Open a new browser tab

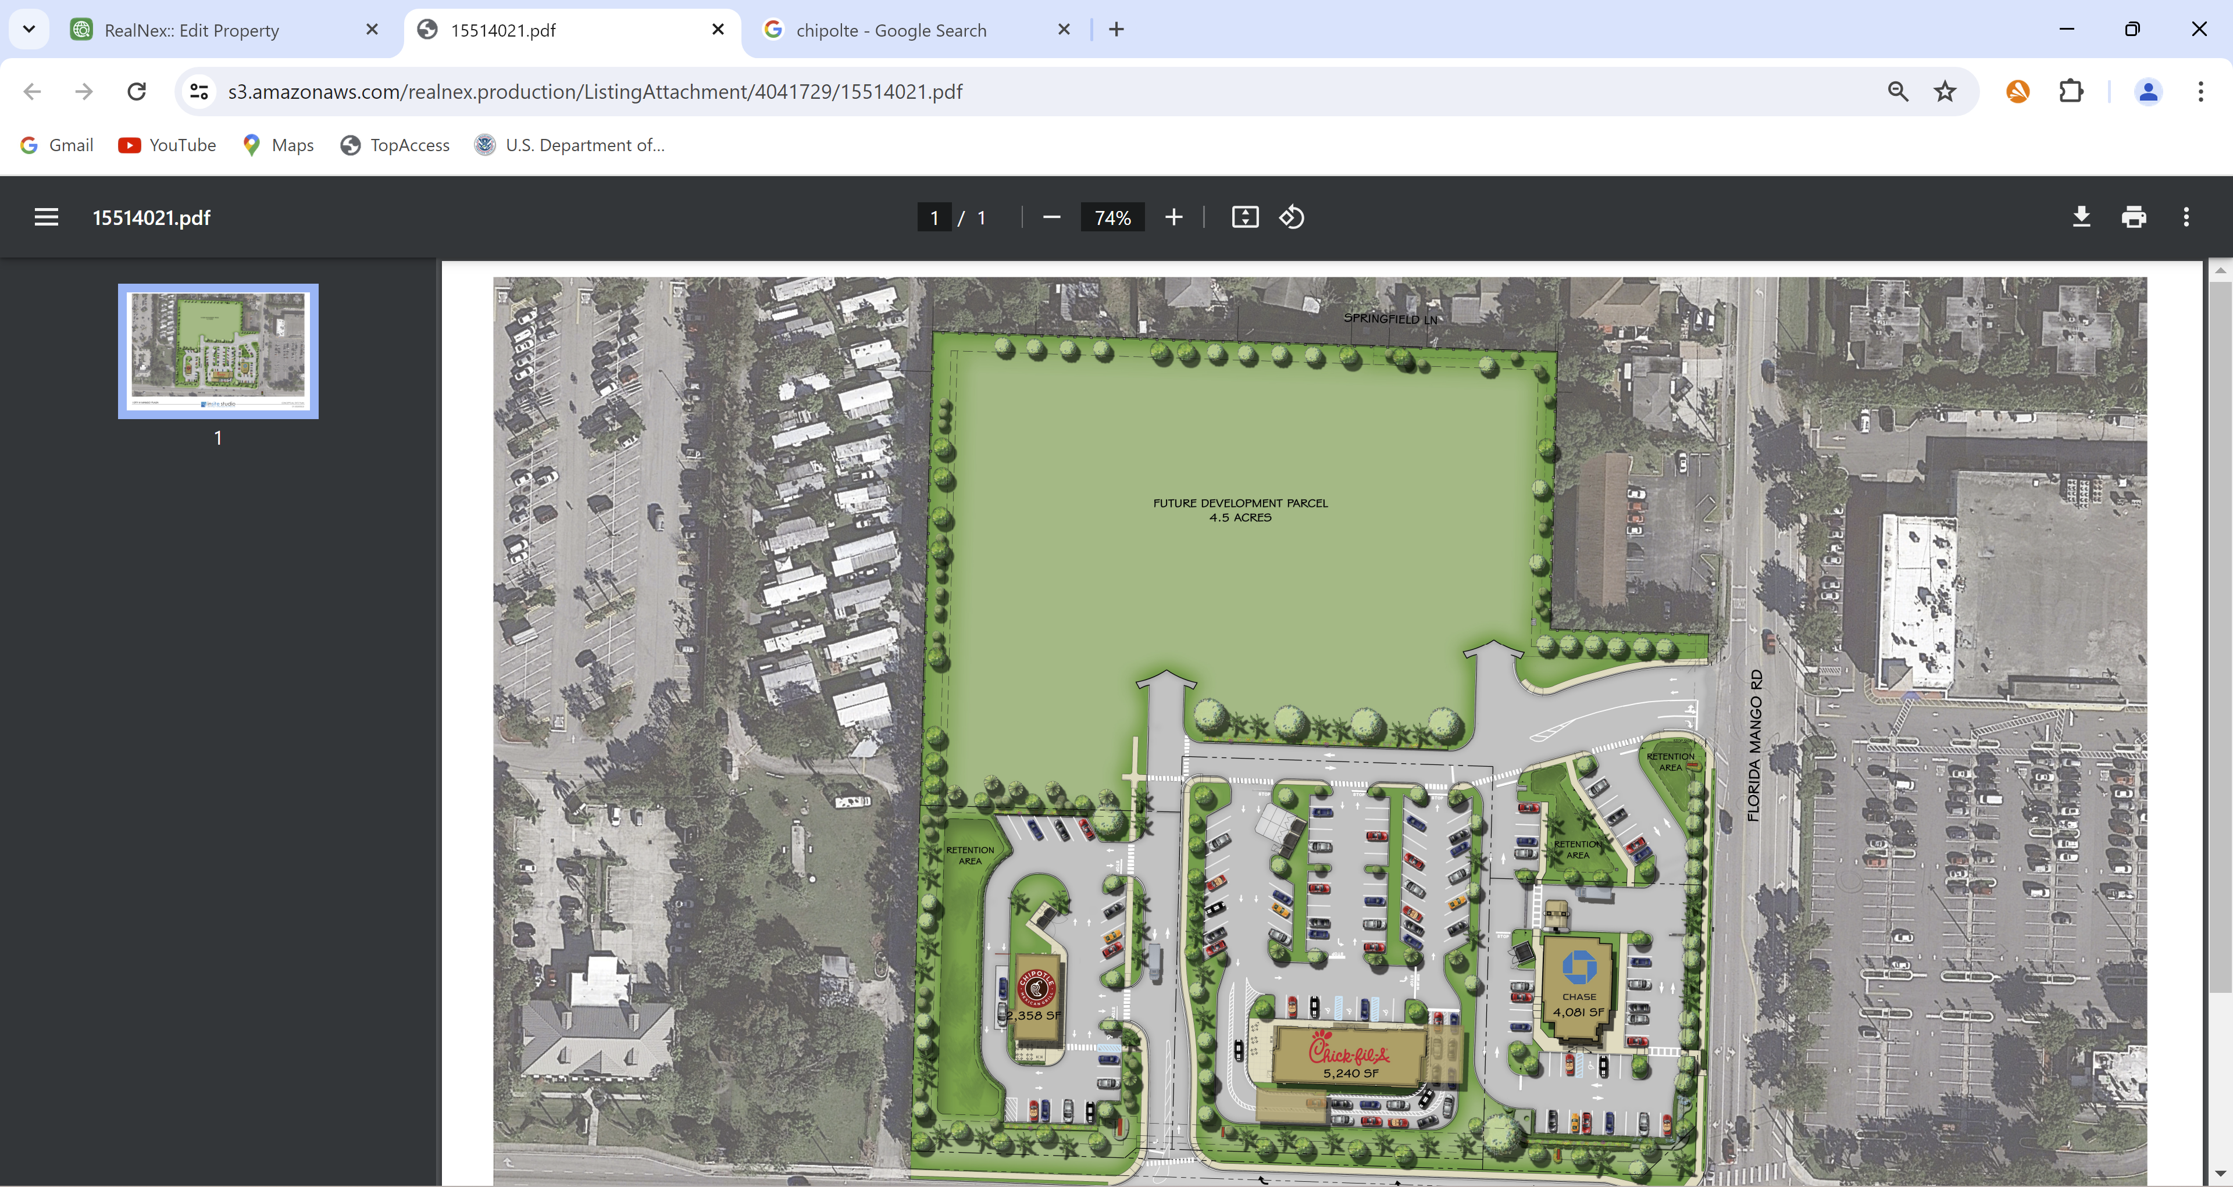click(1116, 30)
